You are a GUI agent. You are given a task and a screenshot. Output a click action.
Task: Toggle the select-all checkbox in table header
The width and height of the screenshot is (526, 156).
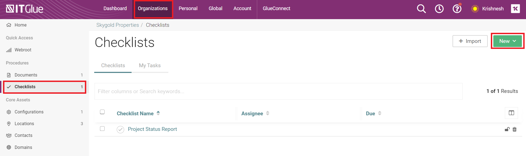click(x=102, y=112)
